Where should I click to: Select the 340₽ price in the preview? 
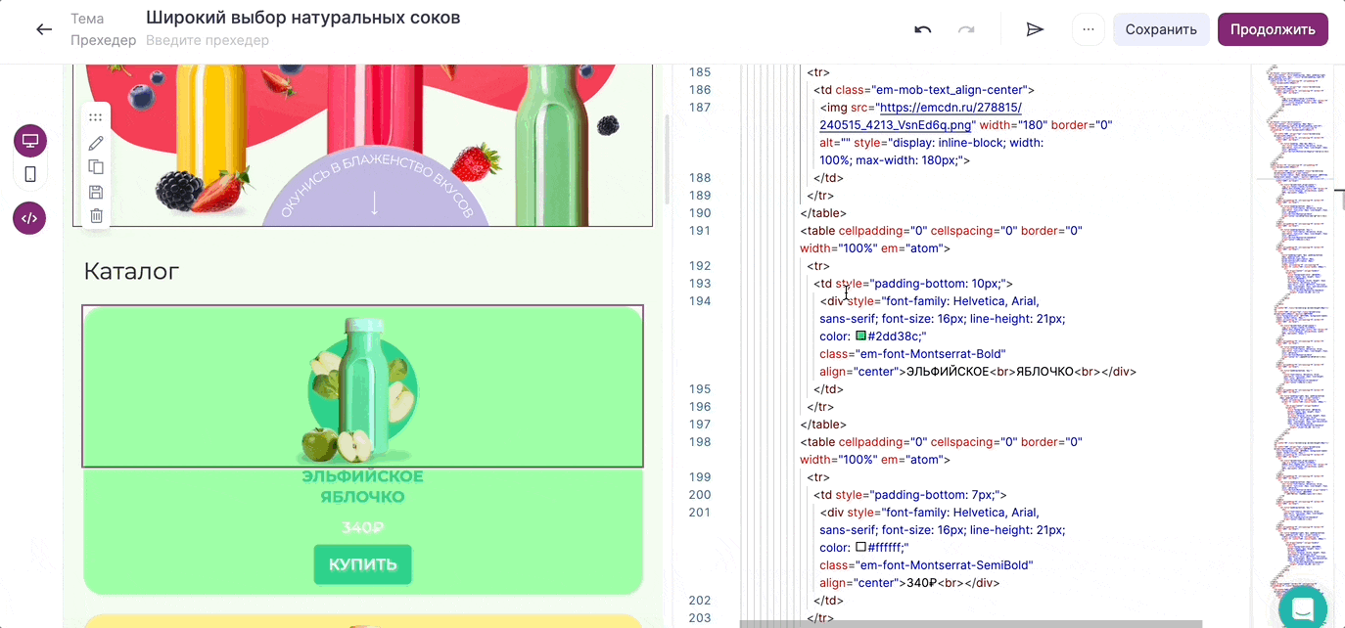pyautogui.click(x=362, y=527)
